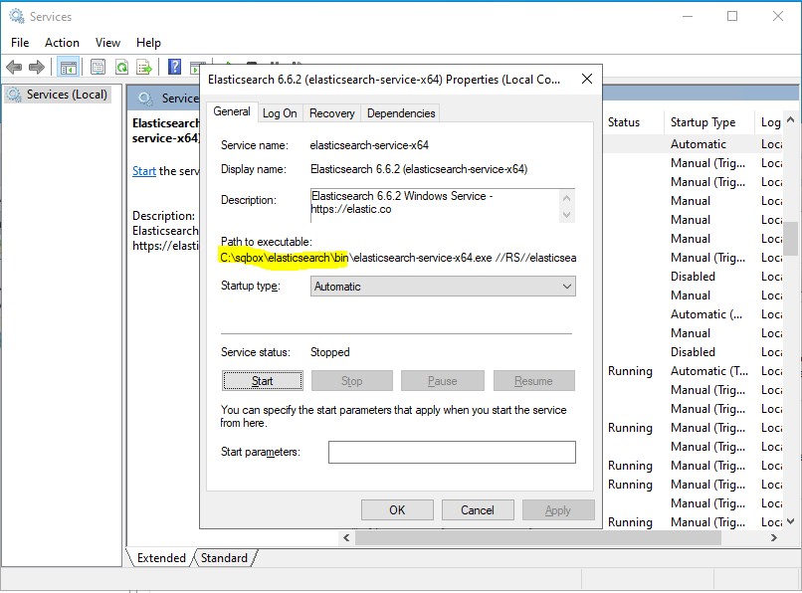The height and width of the screenshot is (593, 802).
Task: Open the File menu
Action: (x=20, y=43)
